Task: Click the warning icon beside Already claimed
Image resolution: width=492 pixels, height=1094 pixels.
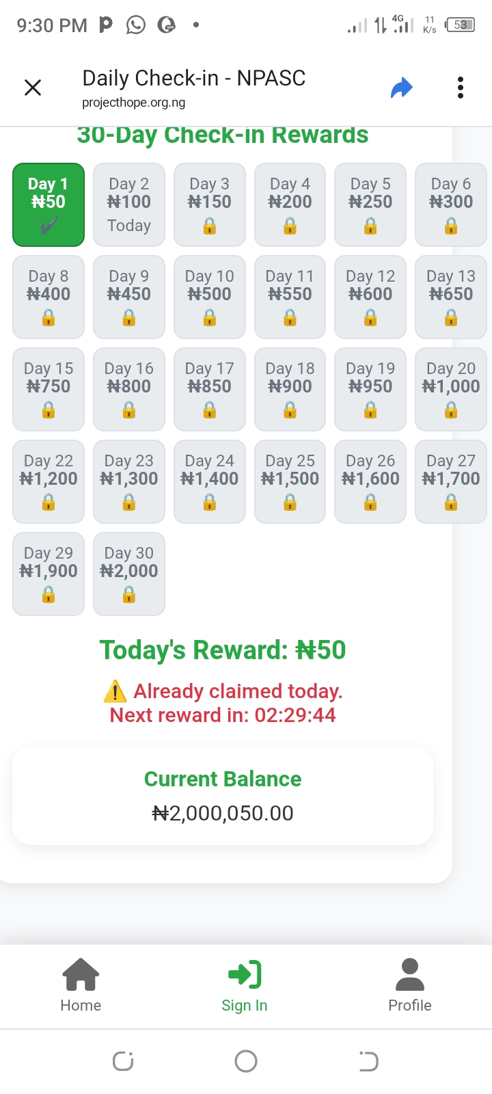Action: 115,691
